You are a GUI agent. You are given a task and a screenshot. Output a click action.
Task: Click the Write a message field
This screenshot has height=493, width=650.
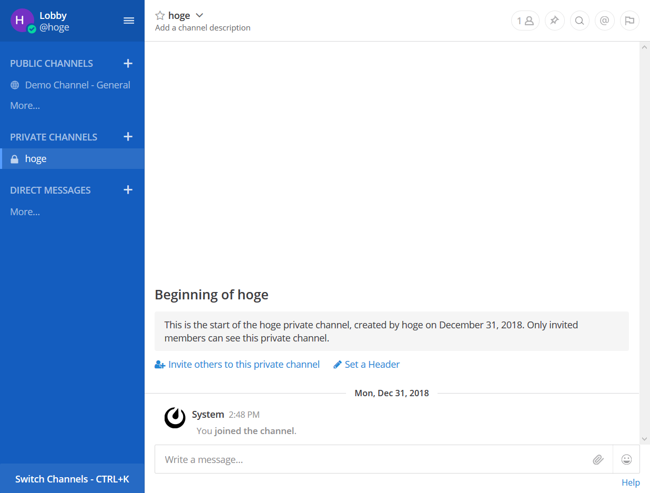(x=316, y=459)
